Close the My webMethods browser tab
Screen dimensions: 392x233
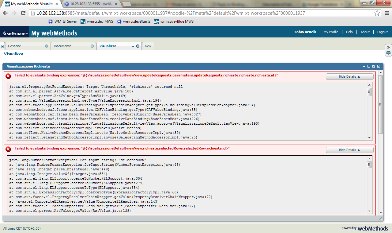56,4
